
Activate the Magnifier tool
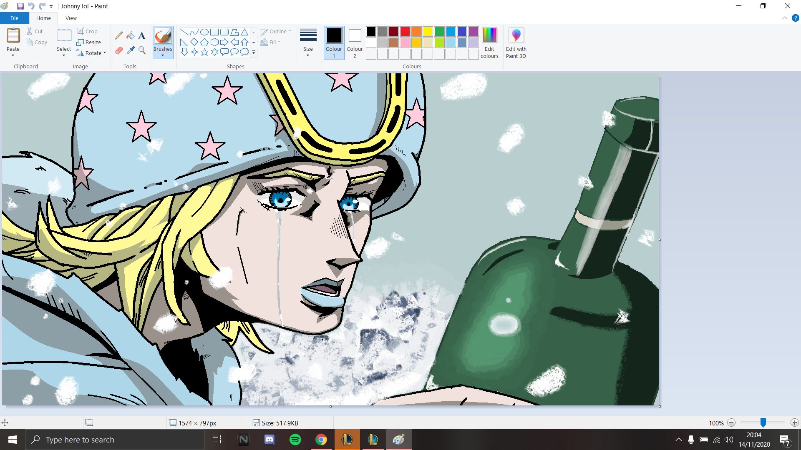click(x=141, y=50)
